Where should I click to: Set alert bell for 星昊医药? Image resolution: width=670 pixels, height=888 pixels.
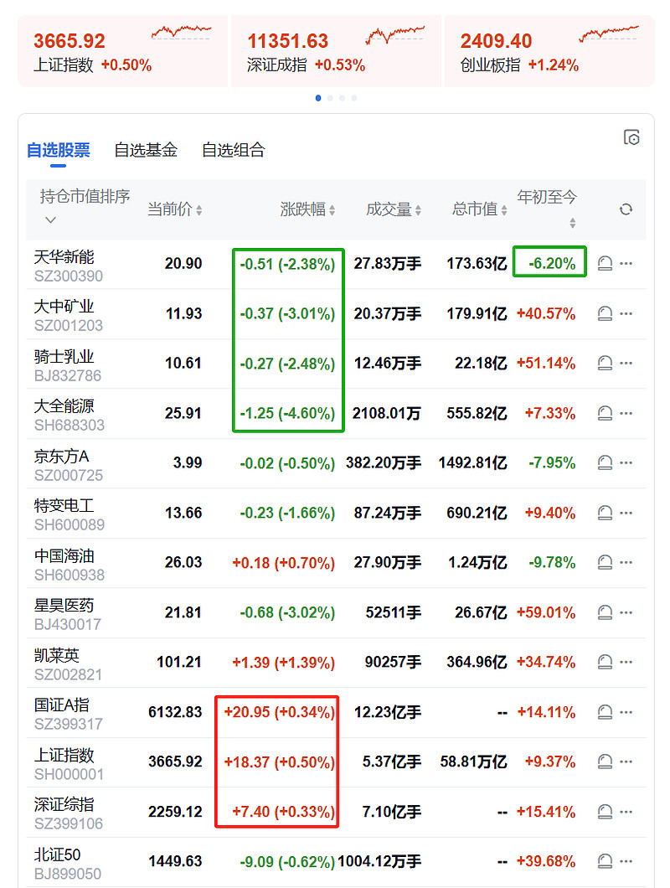(x=605, y=612)
